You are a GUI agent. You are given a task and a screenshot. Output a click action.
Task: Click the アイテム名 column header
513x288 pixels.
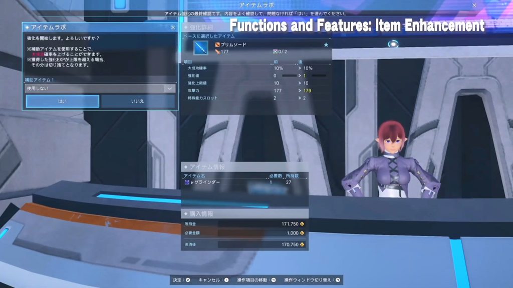tap(194, 175)
